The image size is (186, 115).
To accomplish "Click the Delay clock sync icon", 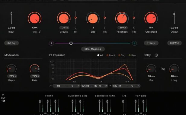I will click(156, 55).
